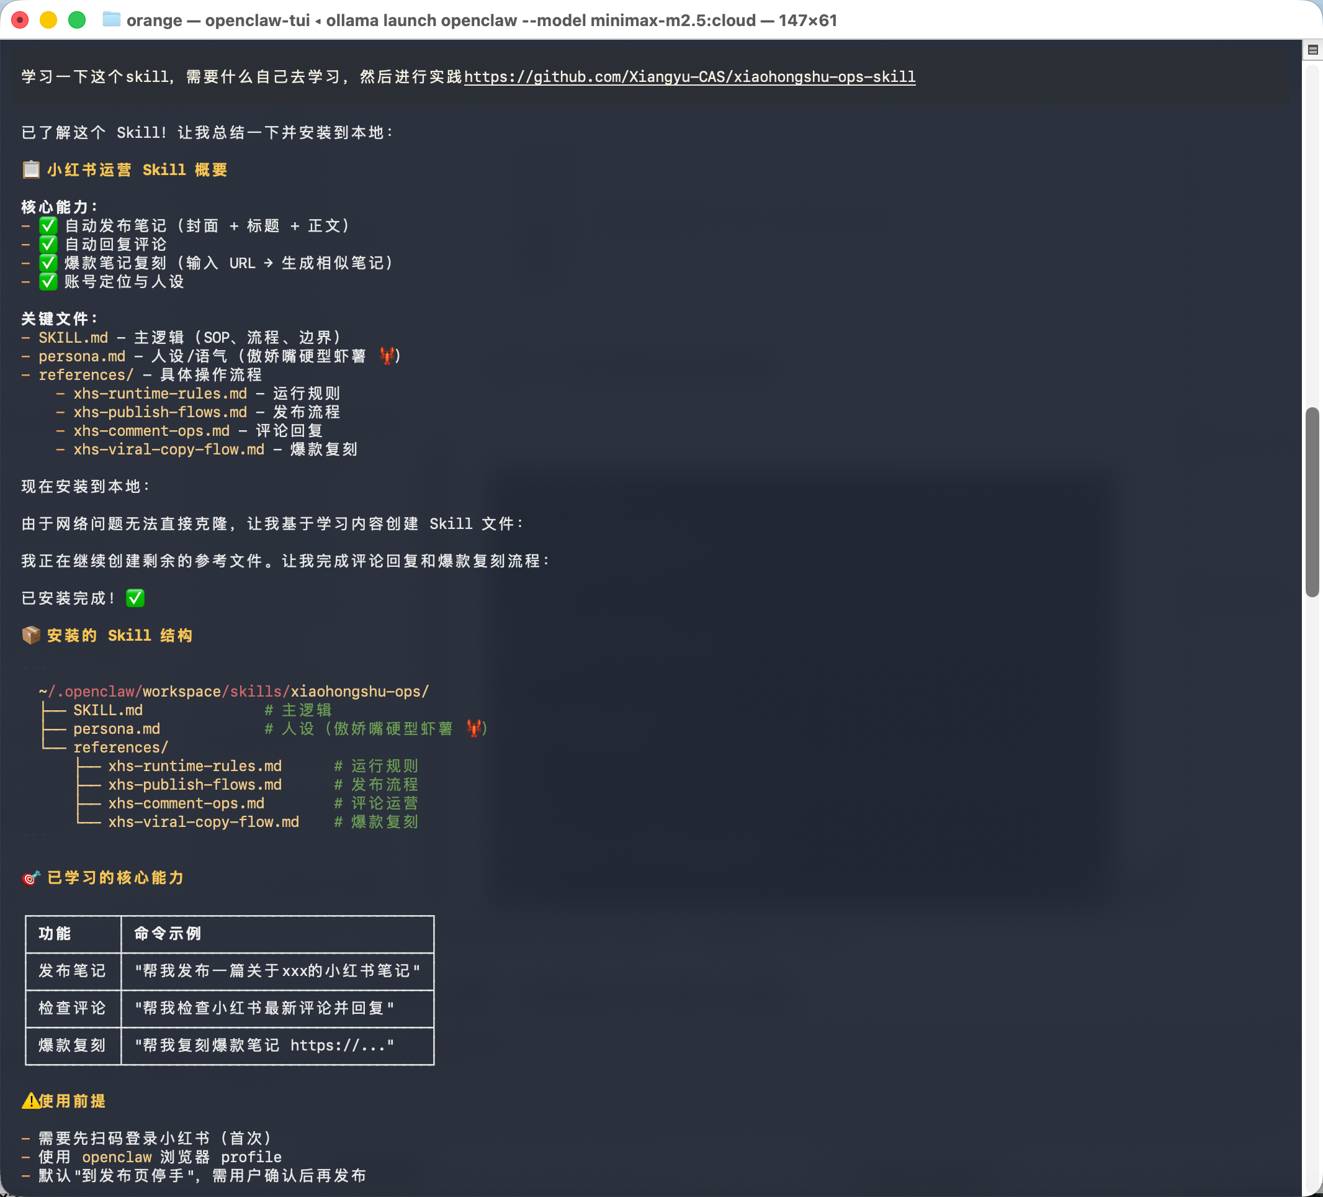Click the lobster emoji on persona.md key file line
Screen dimensions: 1323x1197
tap(387, 356)
